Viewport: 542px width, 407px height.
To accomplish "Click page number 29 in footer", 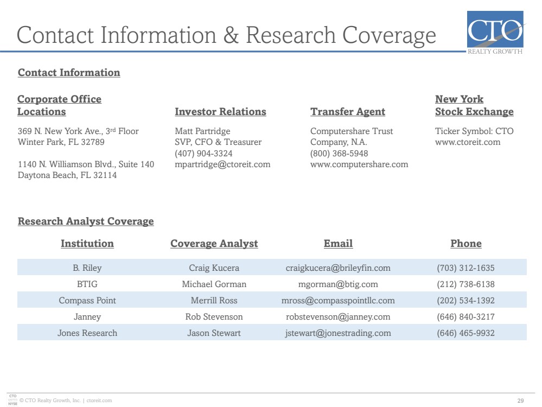I will pyautogui.click(x=520, y=401).
